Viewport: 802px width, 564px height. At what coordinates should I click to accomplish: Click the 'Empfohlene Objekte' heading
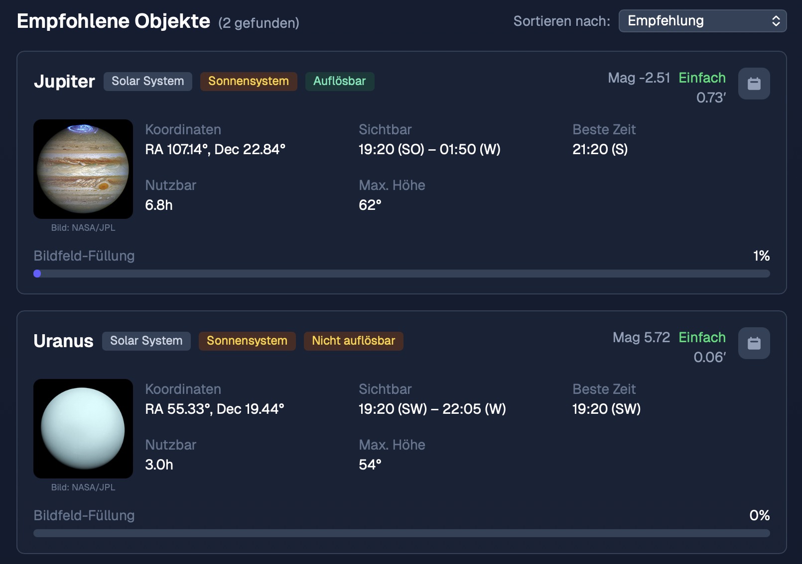(x=114, y=21)
